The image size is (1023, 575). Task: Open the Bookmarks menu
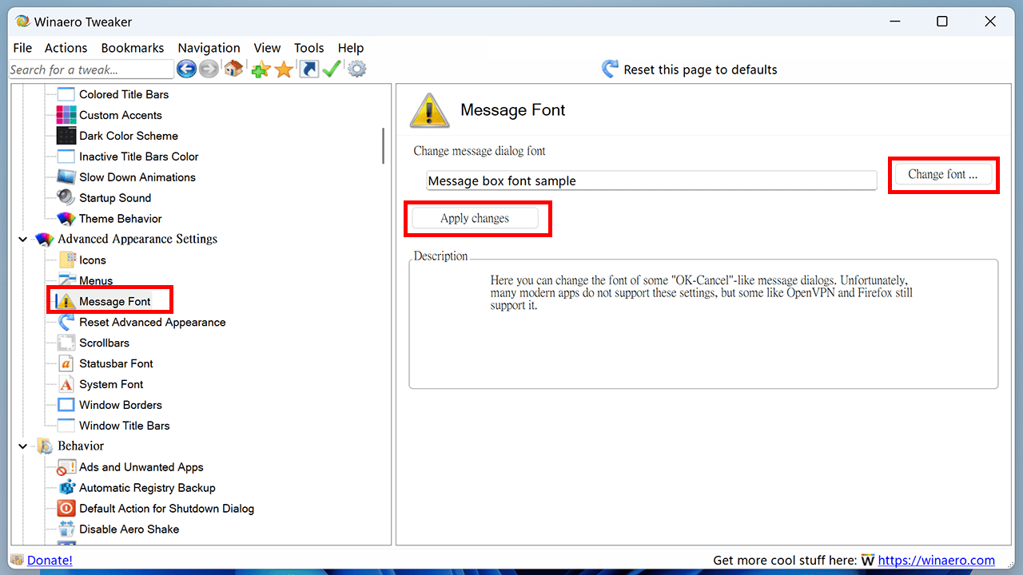[132, 48]
